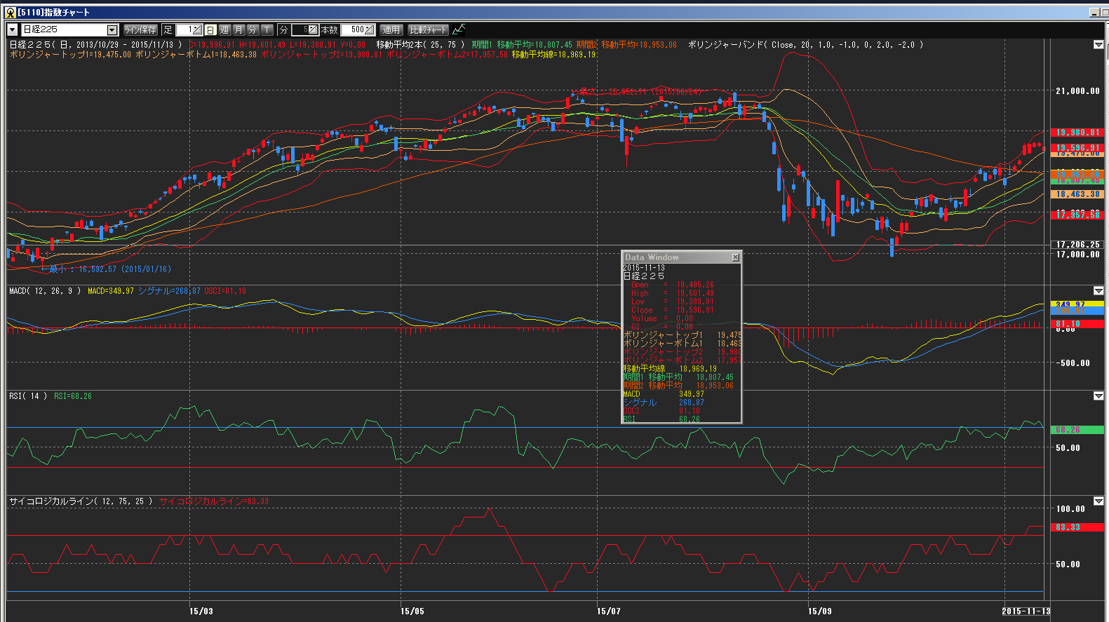Click the ライン保存 button

coord(140,29)
